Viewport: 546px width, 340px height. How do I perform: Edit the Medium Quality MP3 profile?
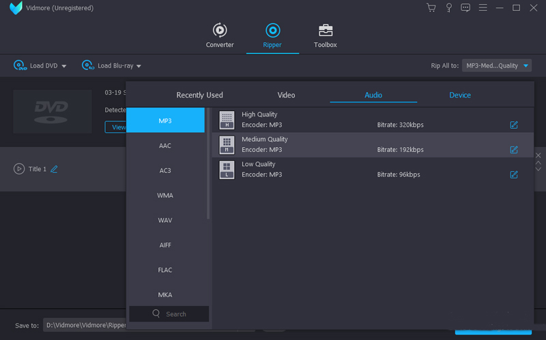pyautogui.click(x=514, y=150)
